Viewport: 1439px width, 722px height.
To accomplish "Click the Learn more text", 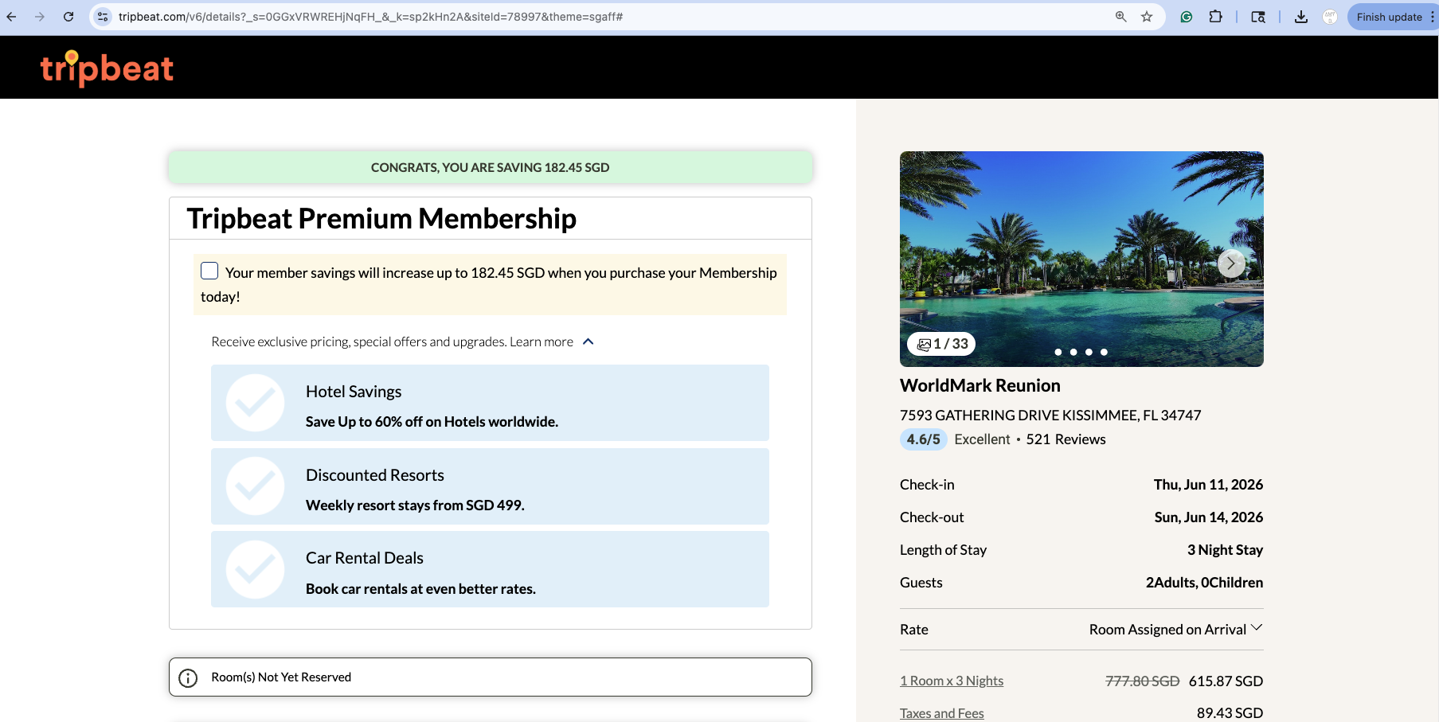I will 542,341.
